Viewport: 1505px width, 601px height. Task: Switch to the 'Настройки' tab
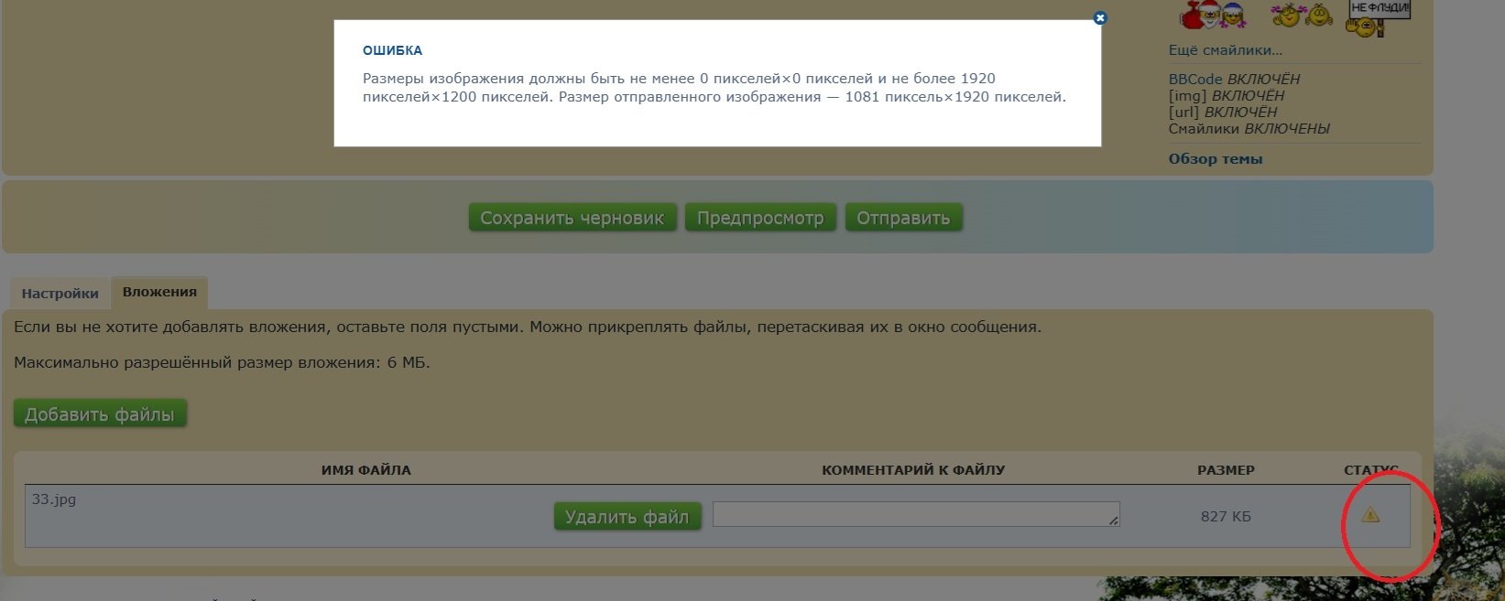[60, 294]
